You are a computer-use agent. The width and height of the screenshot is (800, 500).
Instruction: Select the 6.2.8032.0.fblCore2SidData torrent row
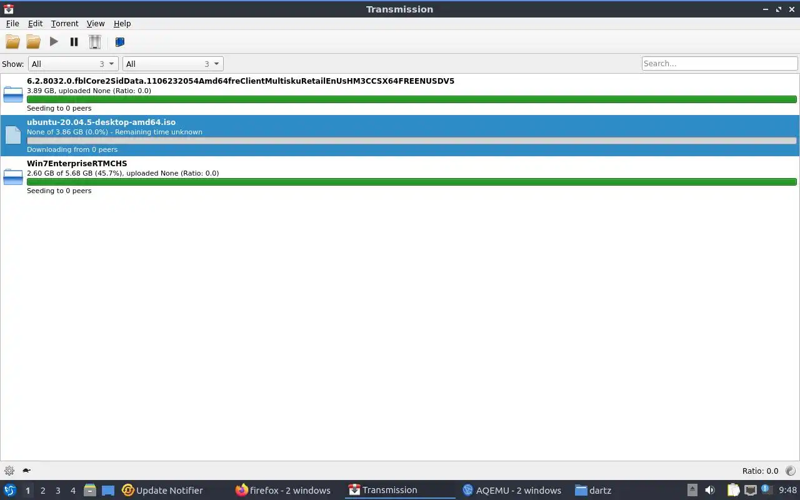(400, 94)
